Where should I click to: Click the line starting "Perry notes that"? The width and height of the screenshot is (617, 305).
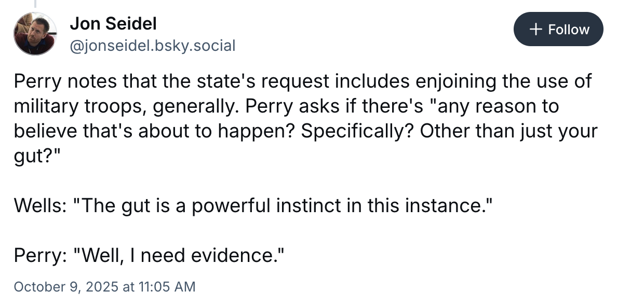[x=303, y=82]
